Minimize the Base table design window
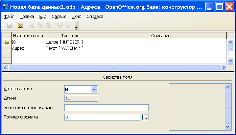236x135 pixels. tap(209, 7)
